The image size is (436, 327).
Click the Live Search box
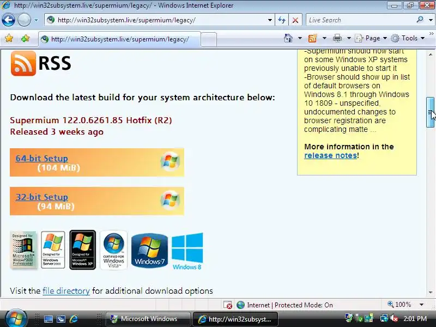point(360,20)
